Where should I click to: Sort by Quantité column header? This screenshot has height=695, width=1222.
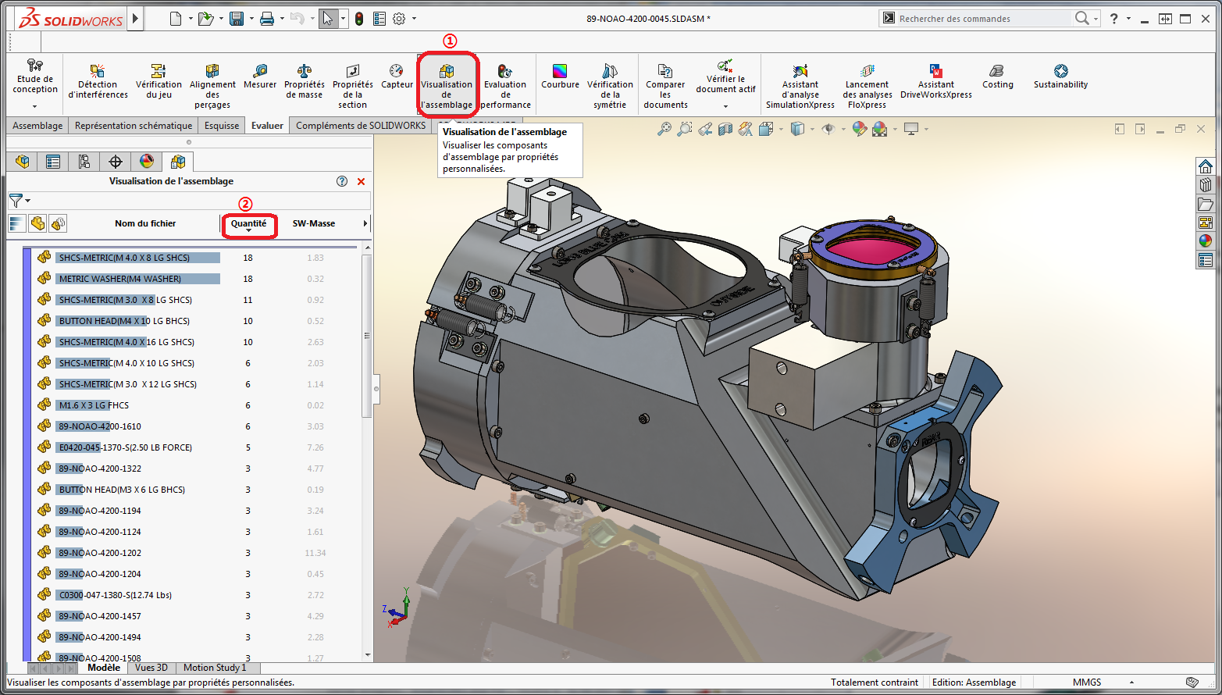pos(248,223)
